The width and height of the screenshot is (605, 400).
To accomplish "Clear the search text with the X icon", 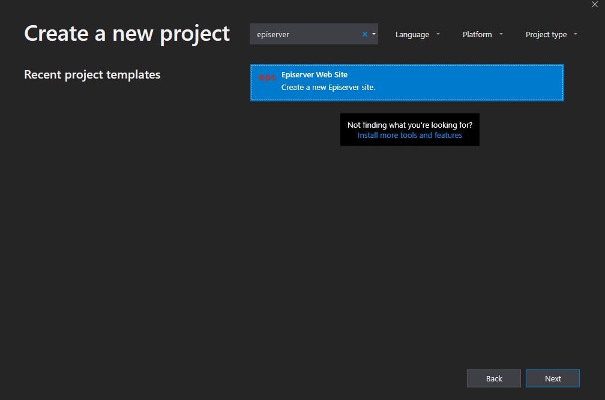I will click(x=364, y=34).
